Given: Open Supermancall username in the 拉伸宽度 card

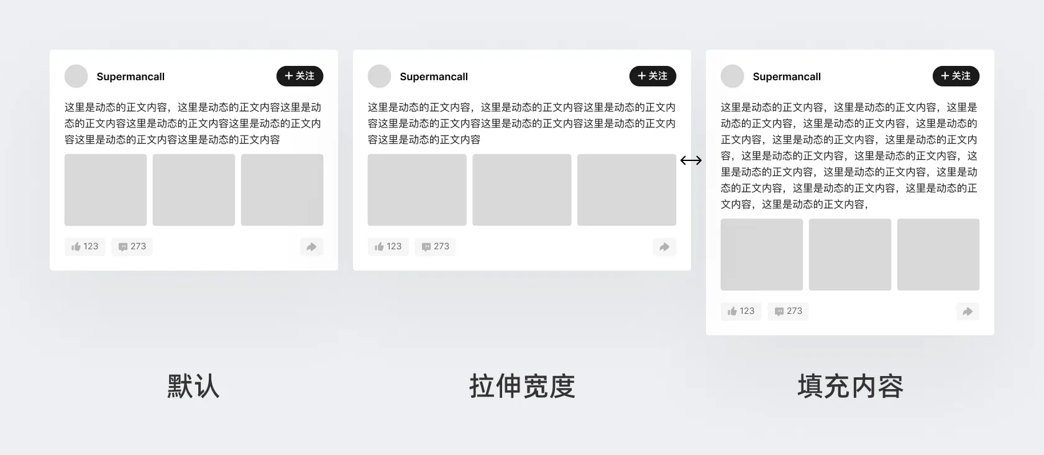Looking at the screenshot, I should [434, 76].
